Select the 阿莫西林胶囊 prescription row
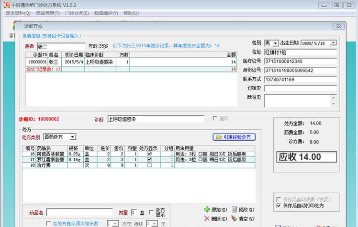 pos(139,154)
